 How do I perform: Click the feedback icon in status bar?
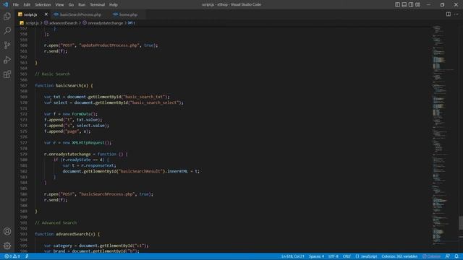448,256
